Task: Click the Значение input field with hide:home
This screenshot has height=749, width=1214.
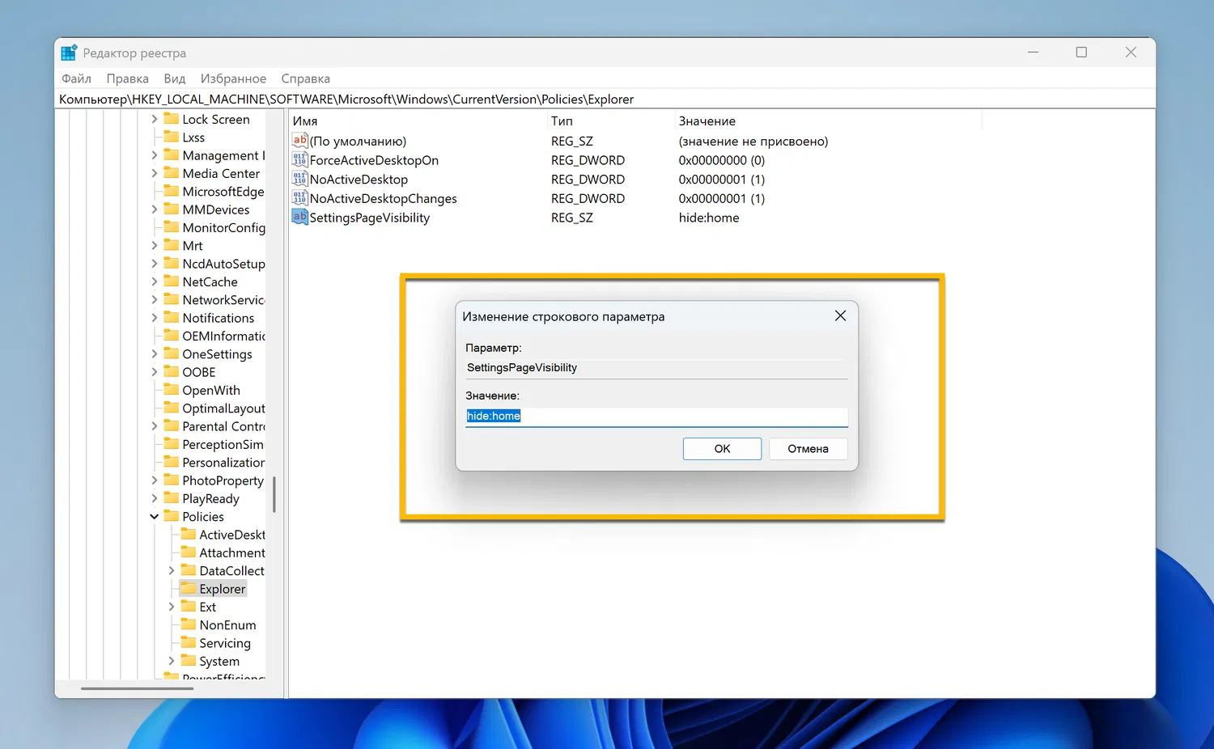Action: [656, 417]
